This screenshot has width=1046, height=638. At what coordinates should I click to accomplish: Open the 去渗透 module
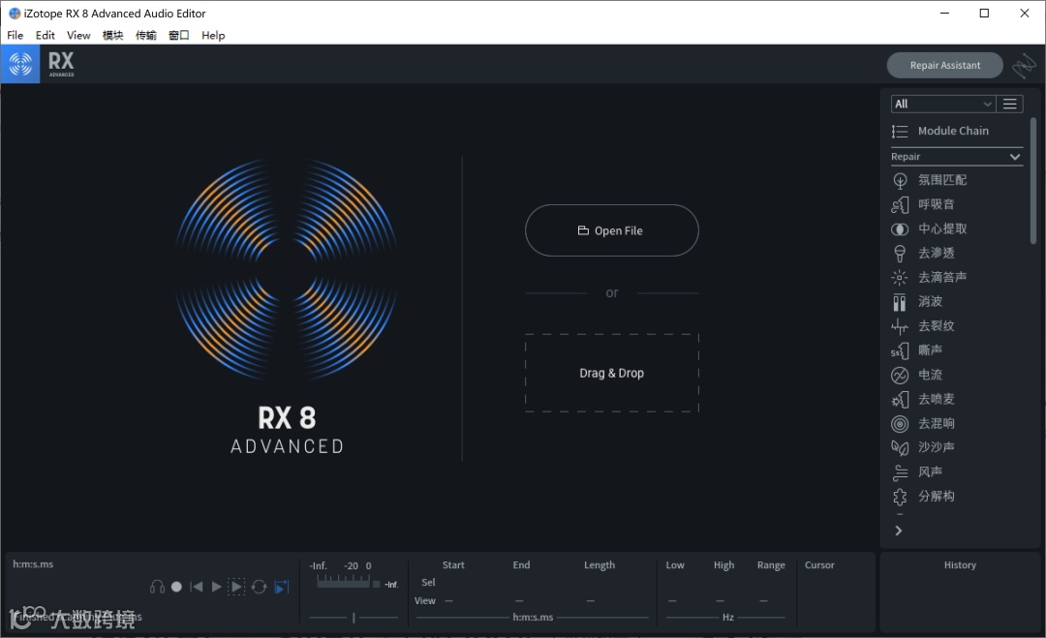point(923,254)
